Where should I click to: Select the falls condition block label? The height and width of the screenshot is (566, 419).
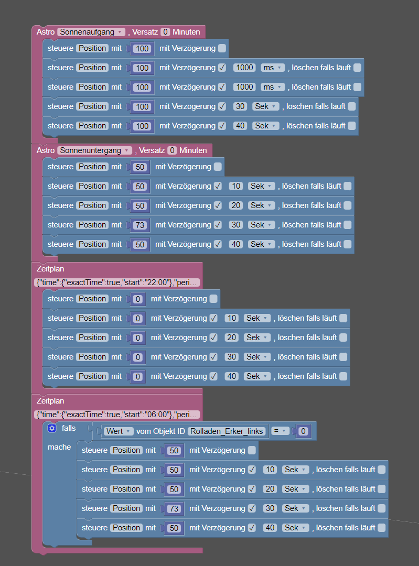pos(69,428)
